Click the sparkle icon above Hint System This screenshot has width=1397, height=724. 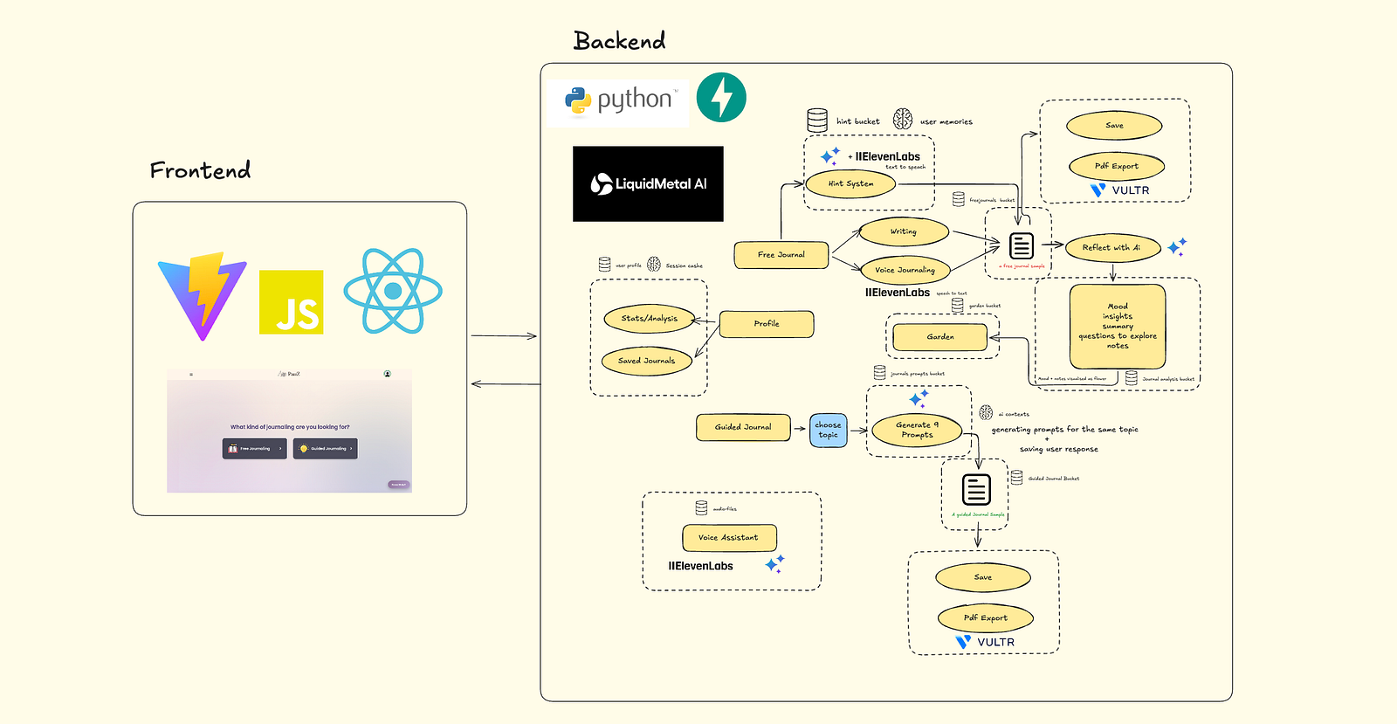tap(830, 156)
